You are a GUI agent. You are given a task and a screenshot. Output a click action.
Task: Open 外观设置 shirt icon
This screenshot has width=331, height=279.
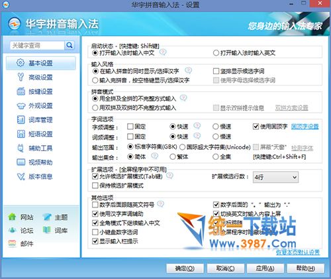21,105
